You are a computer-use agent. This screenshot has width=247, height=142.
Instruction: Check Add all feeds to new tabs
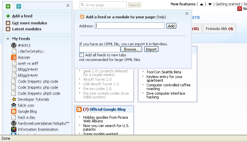pyautogui.click(x=81, y=55)
